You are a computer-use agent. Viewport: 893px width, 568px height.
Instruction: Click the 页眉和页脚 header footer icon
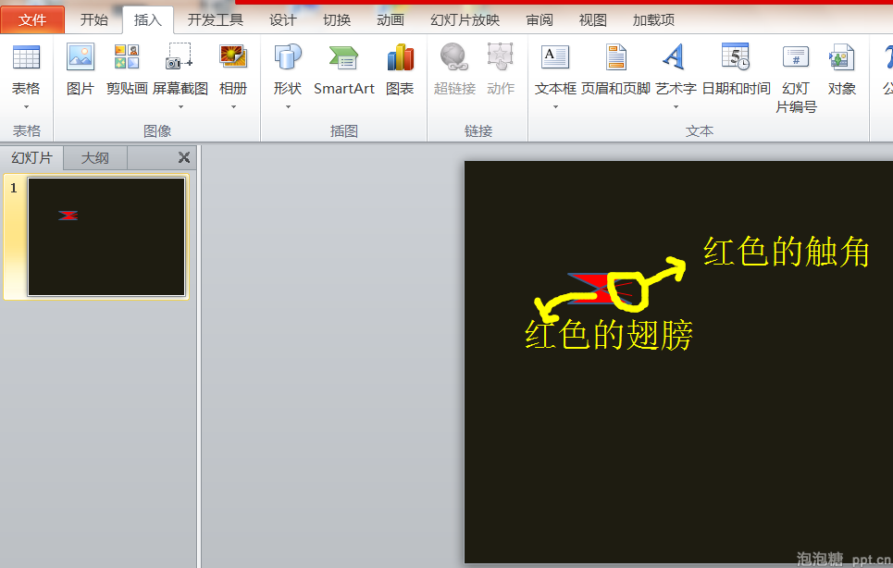coord(615,58)
